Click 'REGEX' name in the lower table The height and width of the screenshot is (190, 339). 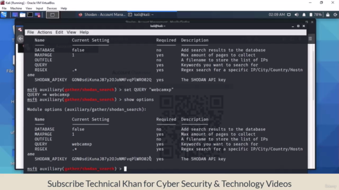41,149
